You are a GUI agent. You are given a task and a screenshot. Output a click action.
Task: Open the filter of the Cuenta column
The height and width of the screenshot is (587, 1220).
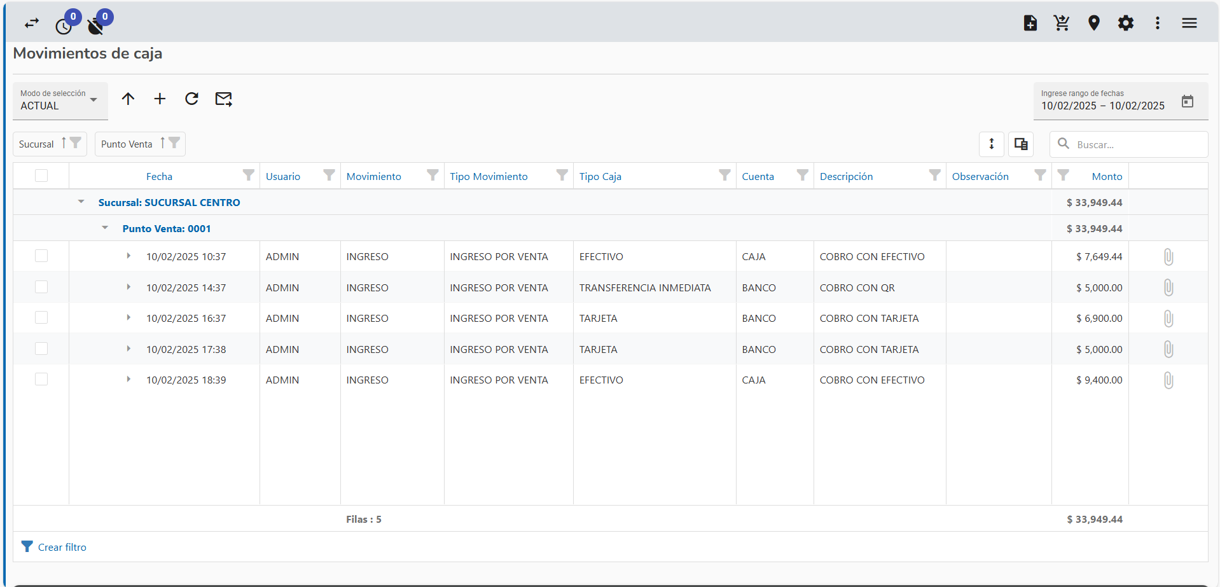(803, 175)
